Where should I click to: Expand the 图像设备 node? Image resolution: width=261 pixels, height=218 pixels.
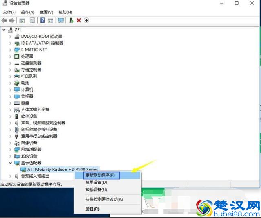pos(10,143)
